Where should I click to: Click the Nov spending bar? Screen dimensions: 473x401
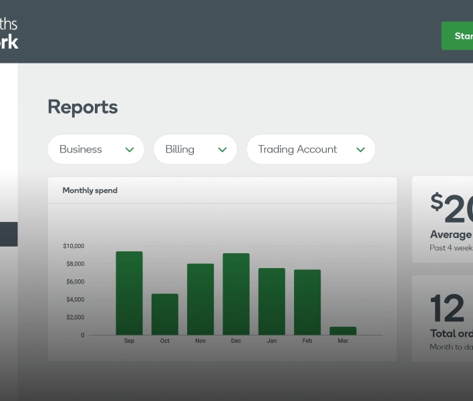click(200, 299)
